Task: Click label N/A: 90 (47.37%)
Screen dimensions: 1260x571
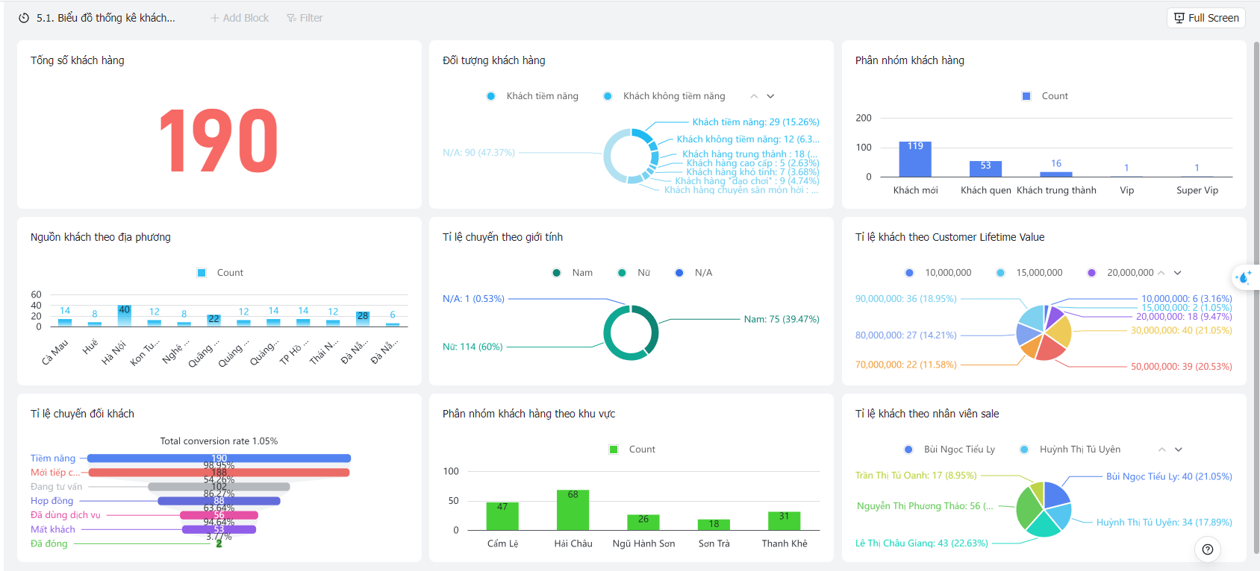Action: pyautogui.click(x=478, y=153)
